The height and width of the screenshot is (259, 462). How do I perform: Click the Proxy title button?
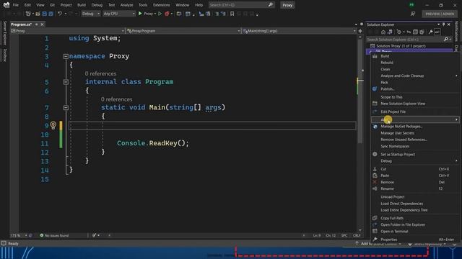(287, 5)
